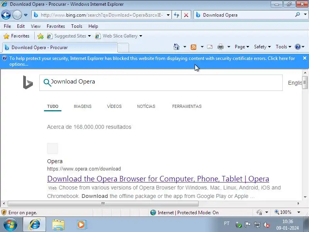Image resolution: width=309 pixels, height=232 pixels.
Task: Click the Read Mail envelope icon
Action: tap(210, 47)
